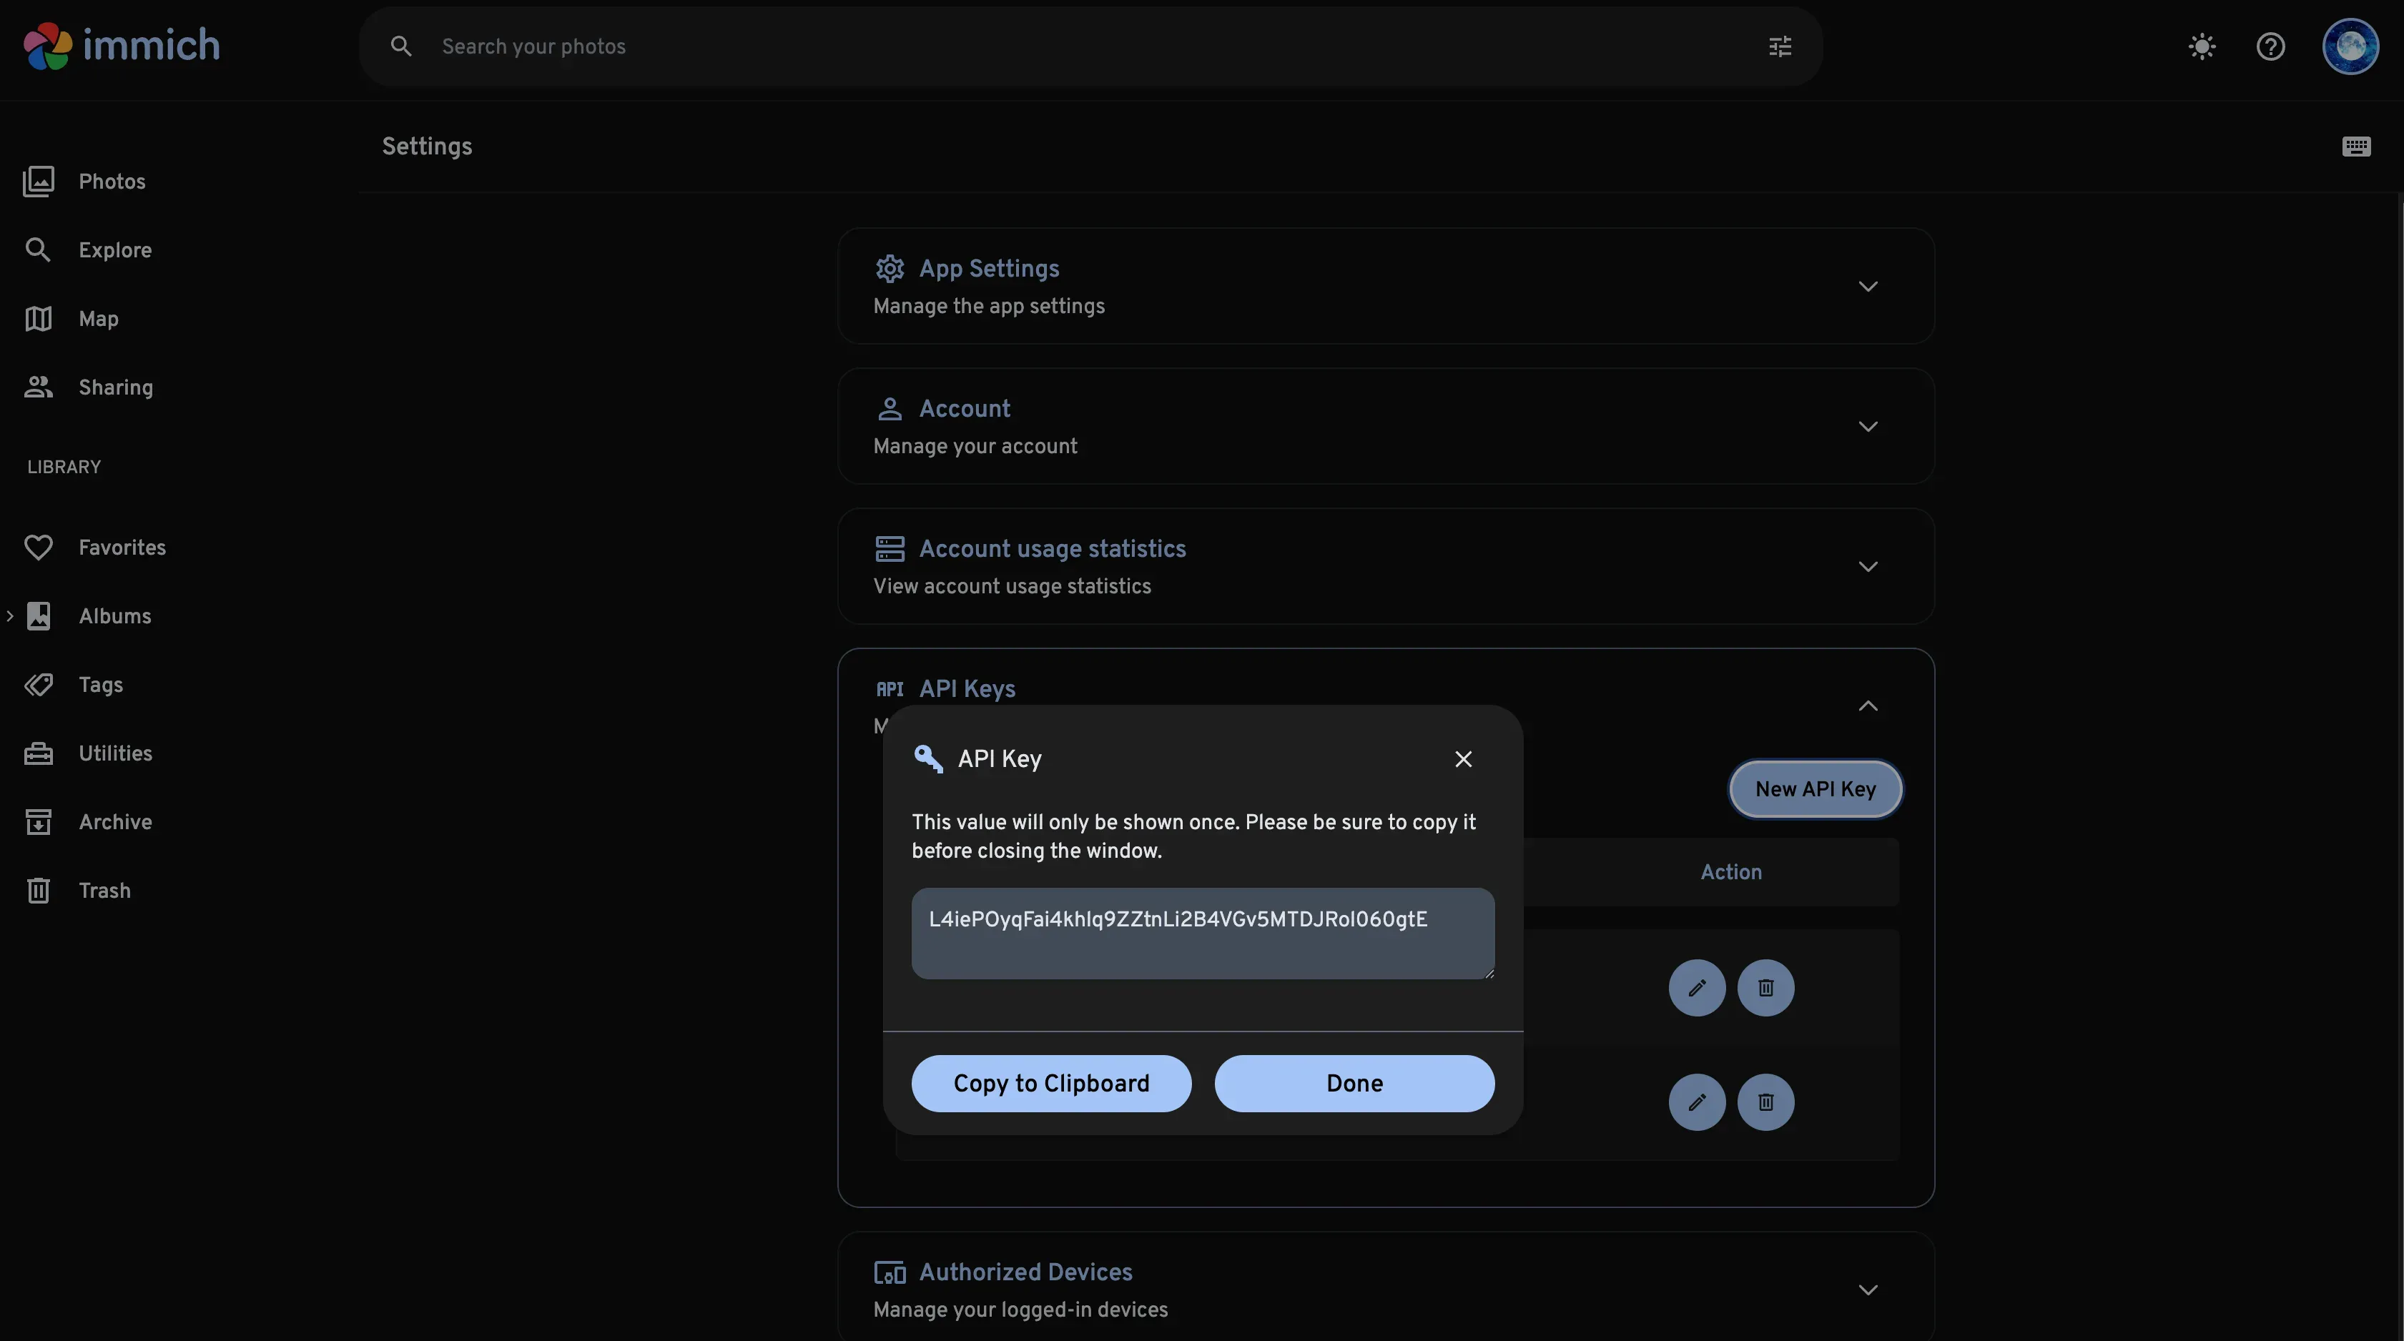The height and width of the screenshot is (1341, 2404).
Task: Open Utilities from the sidebar
Action: pyautogui.click(x=115, y=753)
